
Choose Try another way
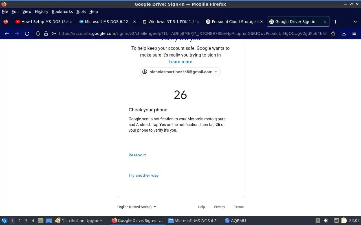[x=144, y=175]
